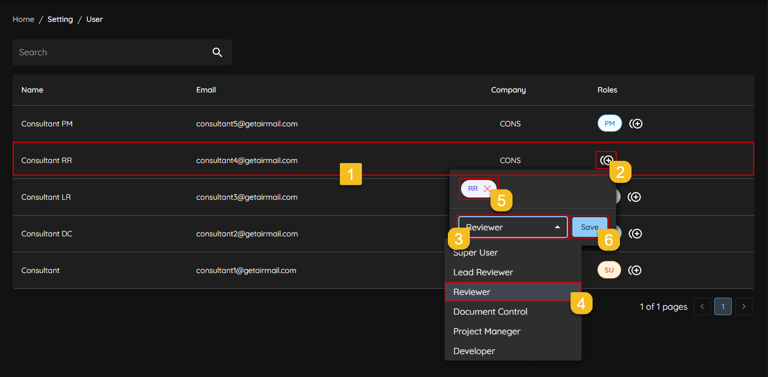Go to Home breadcrumb link
768x377 pixels.
point(24,19)
